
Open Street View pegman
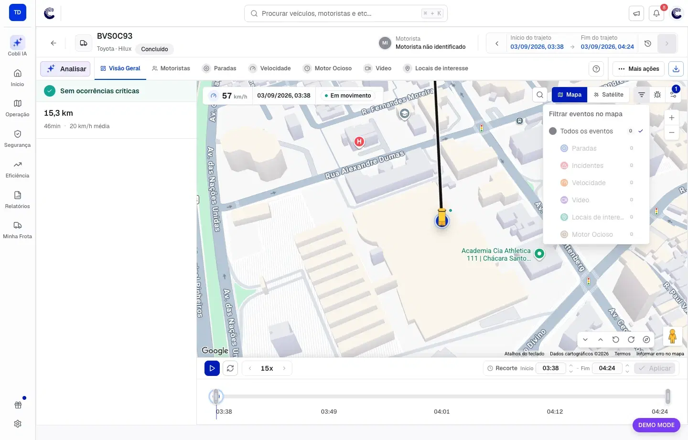point(672,336)
